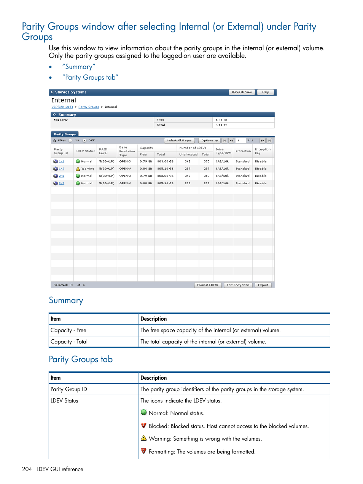
Task: Click the Unallocated column header
Action: click(x=188, y=154)
